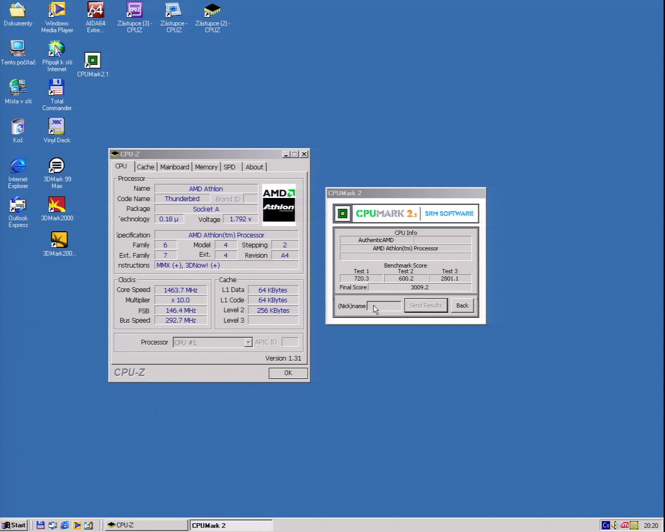Launch Internet Explorer from the quick launch bar

click(64, 525)
